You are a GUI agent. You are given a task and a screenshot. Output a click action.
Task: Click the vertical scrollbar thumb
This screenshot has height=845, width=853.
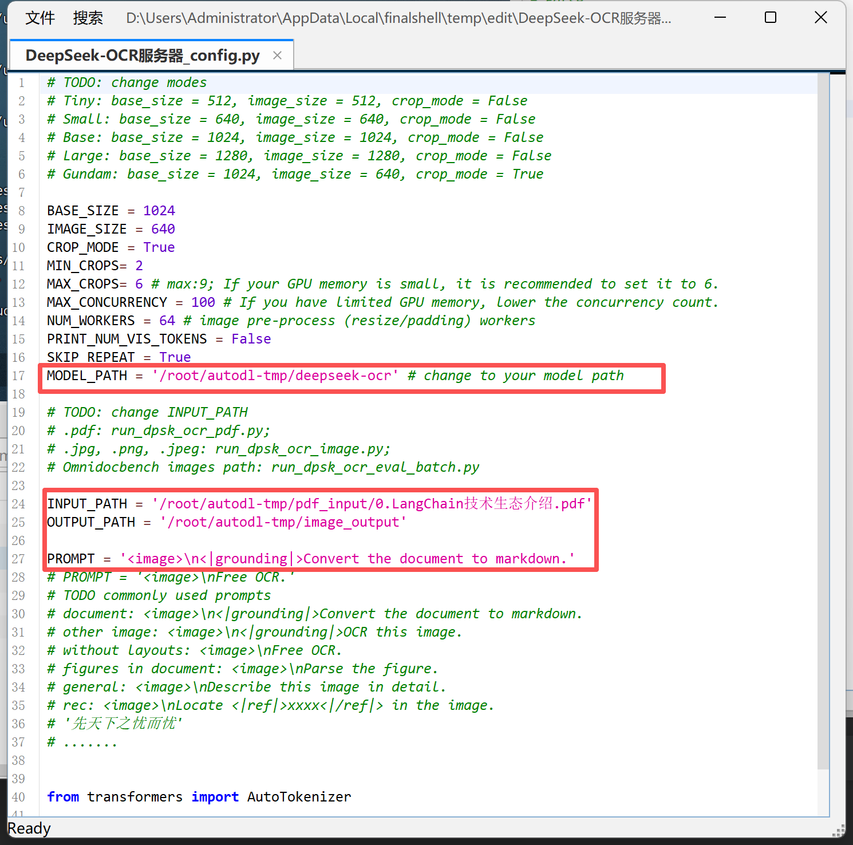[823, 421]
